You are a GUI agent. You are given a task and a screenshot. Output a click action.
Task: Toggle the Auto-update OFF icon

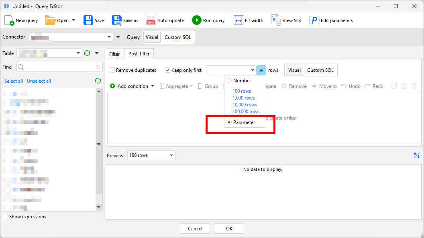(151, 20)
